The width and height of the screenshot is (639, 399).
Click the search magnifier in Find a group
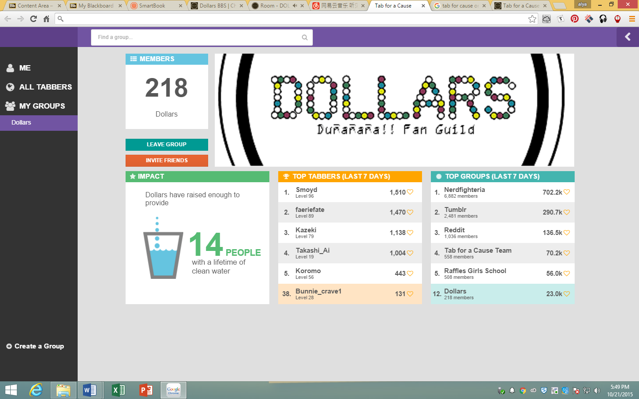point(304,38)
